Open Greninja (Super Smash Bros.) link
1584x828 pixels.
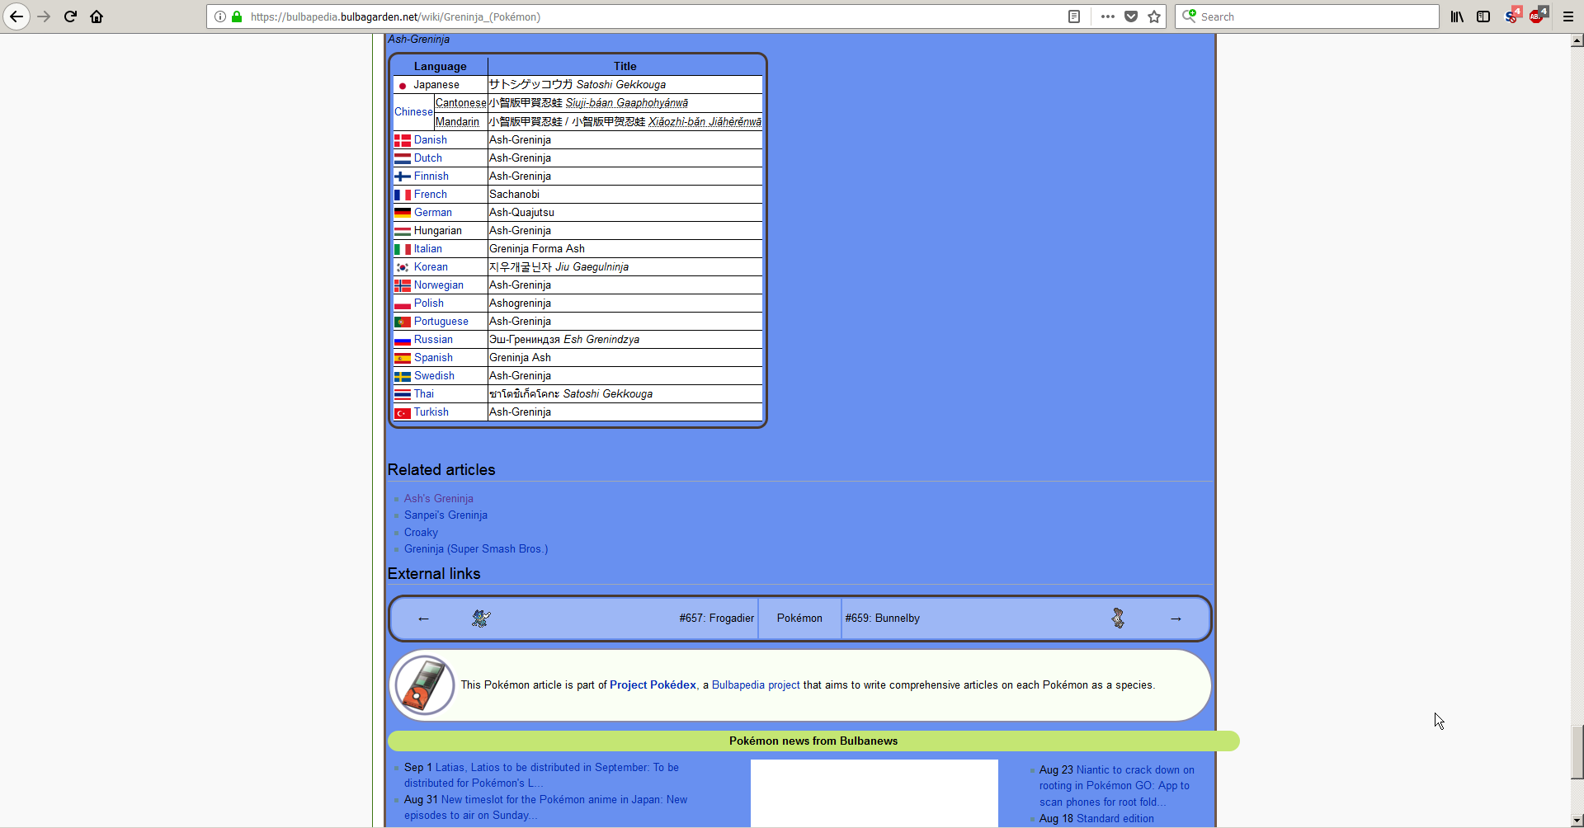pyautogui.click(x=476, y=549)
